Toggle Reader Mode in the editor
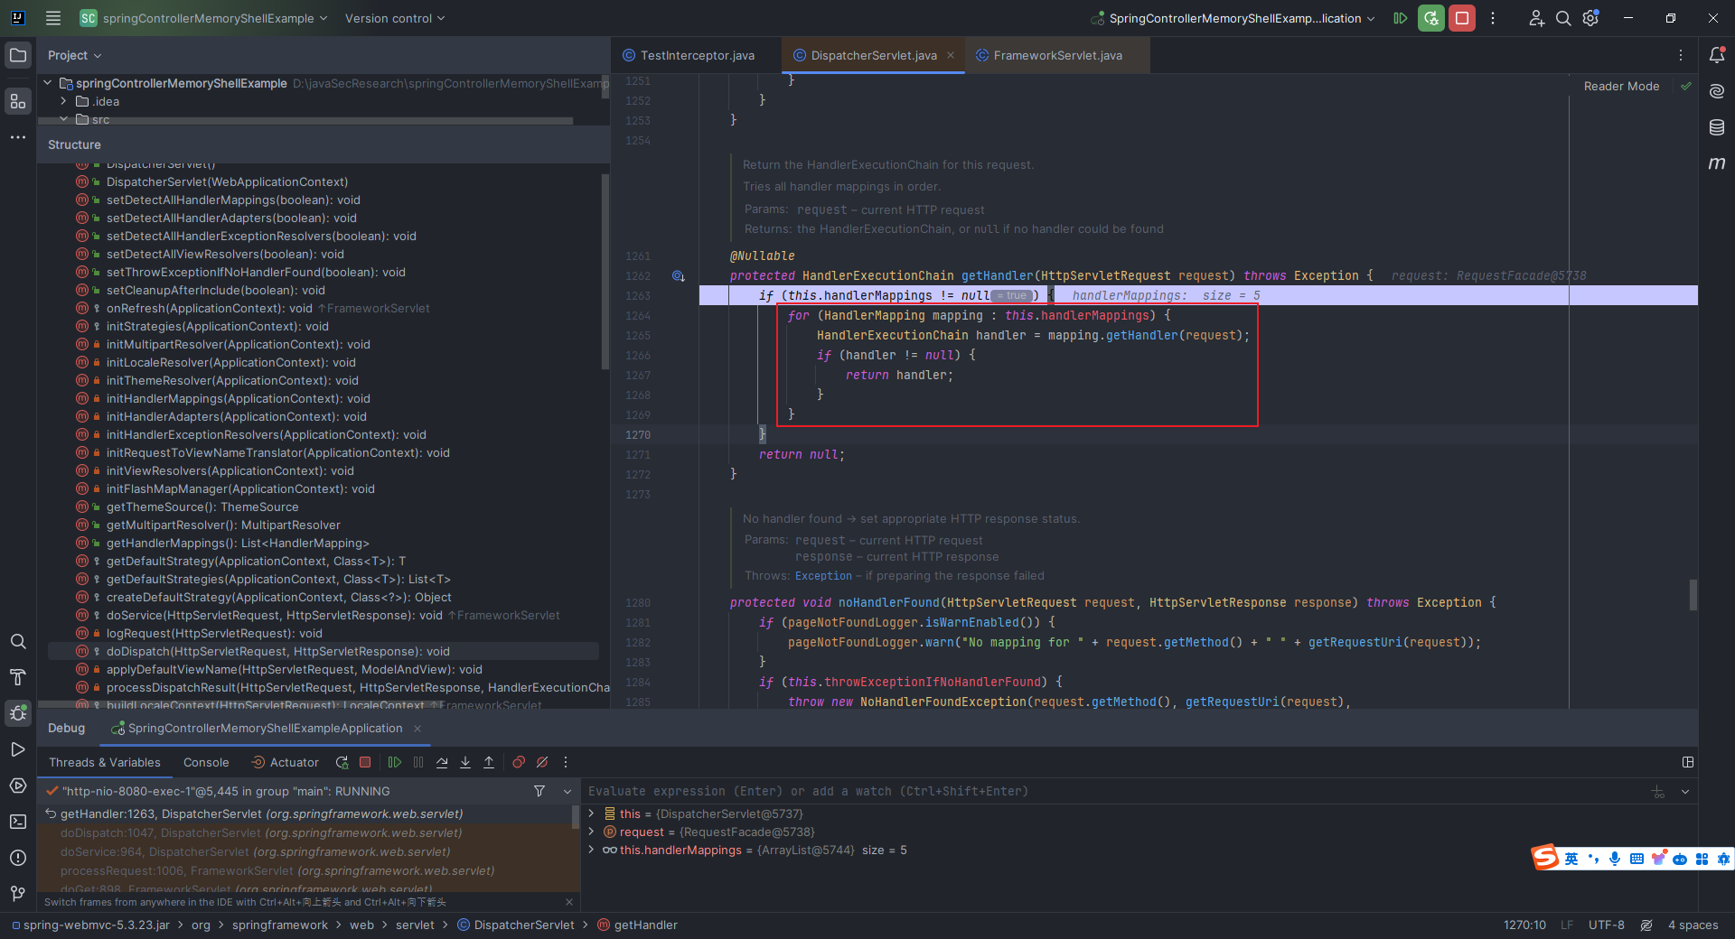Viewport: 1735px width, 939px height. (1621, 86)
